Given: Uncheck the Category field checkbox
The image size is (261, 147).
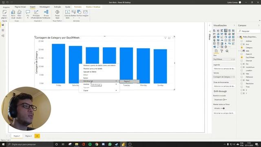Looking at the screenshot, I should click(x=242, y=47).
